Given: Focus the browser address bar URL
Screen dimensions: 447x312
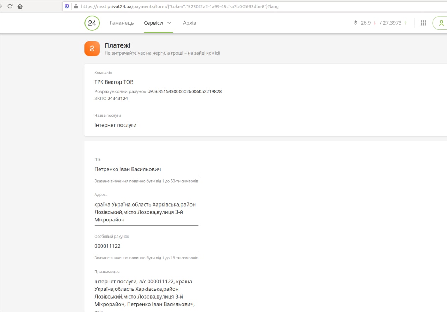Looking at the screenshot, I should (180, 6).
